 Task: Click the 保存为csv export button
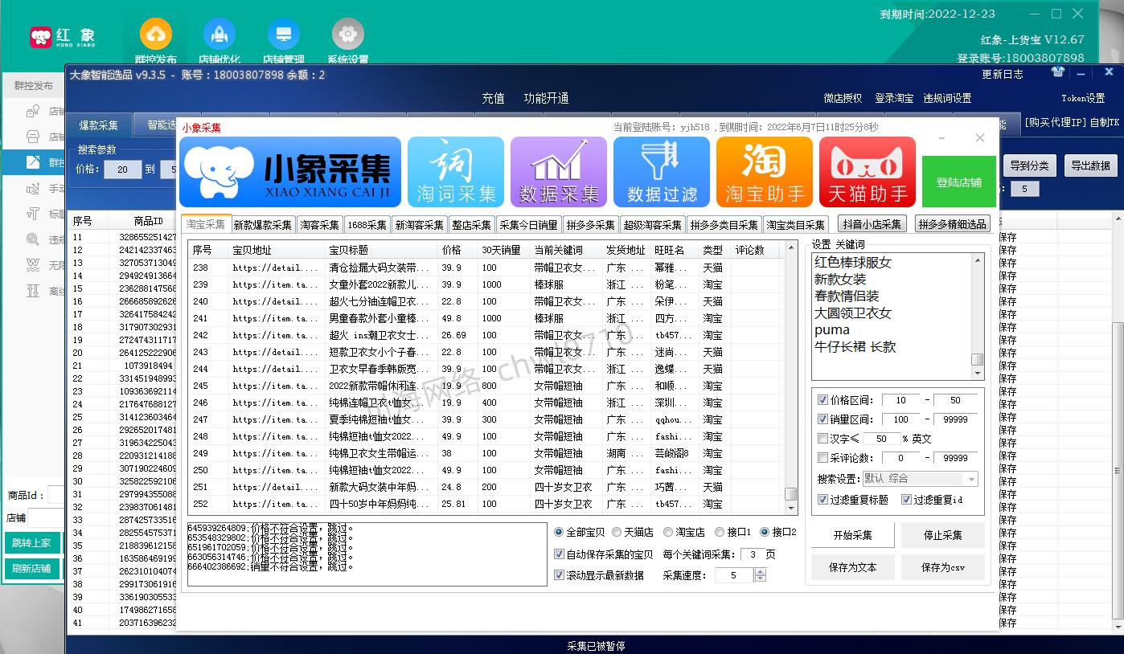coord(942,566)
